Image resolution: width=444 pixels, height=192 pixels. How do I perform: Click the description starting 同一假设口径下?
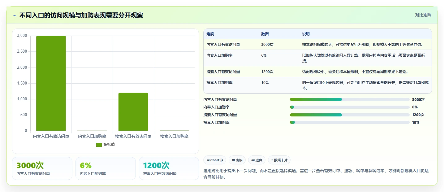365,85
